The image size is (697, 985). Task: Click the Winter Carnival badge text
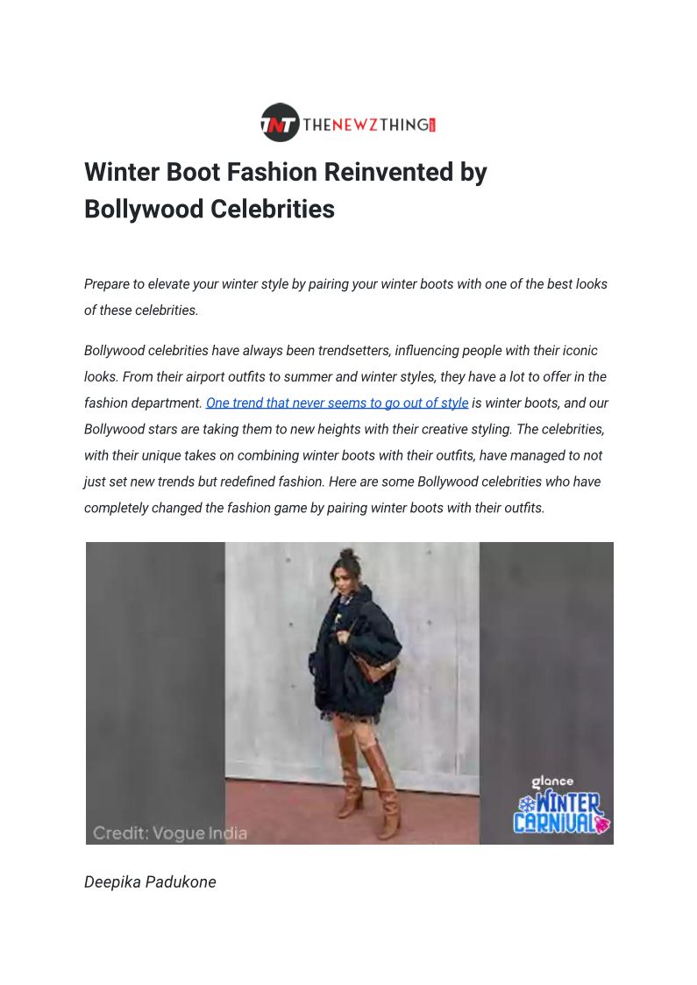pyautogui.click(x=560, y=813)
